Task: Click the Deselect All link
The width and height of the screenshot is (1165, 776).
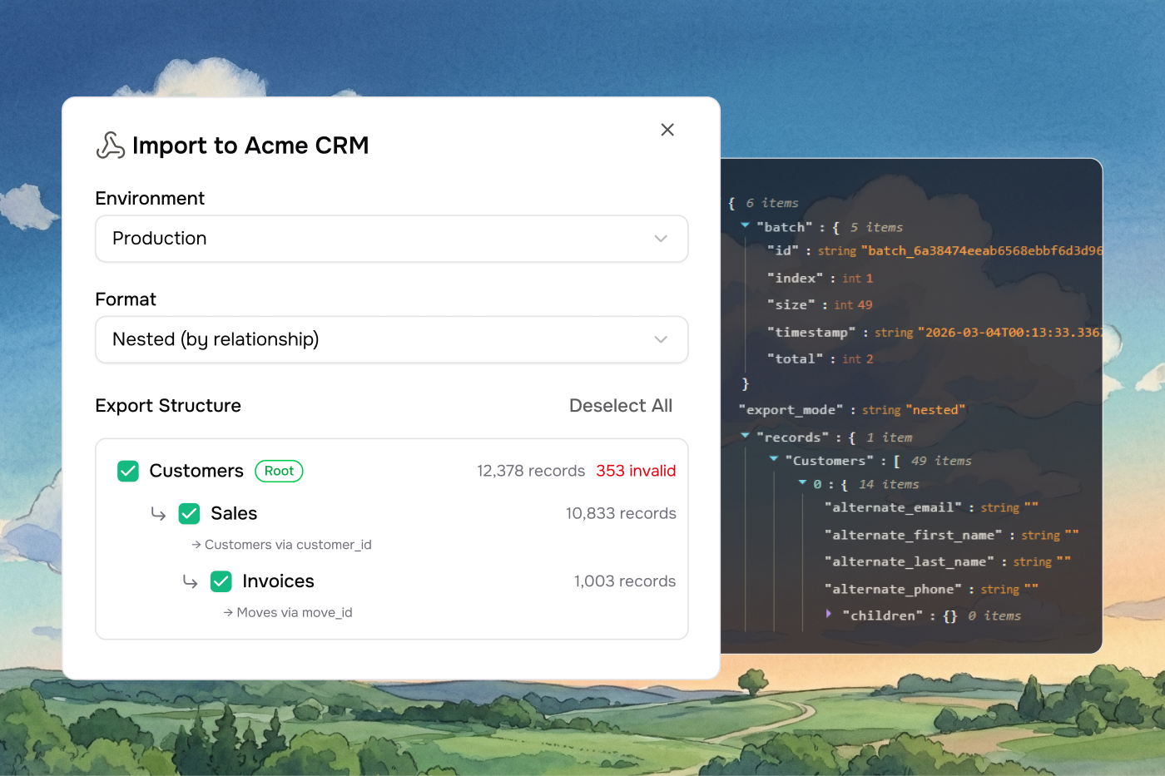Action: [621, 406]
